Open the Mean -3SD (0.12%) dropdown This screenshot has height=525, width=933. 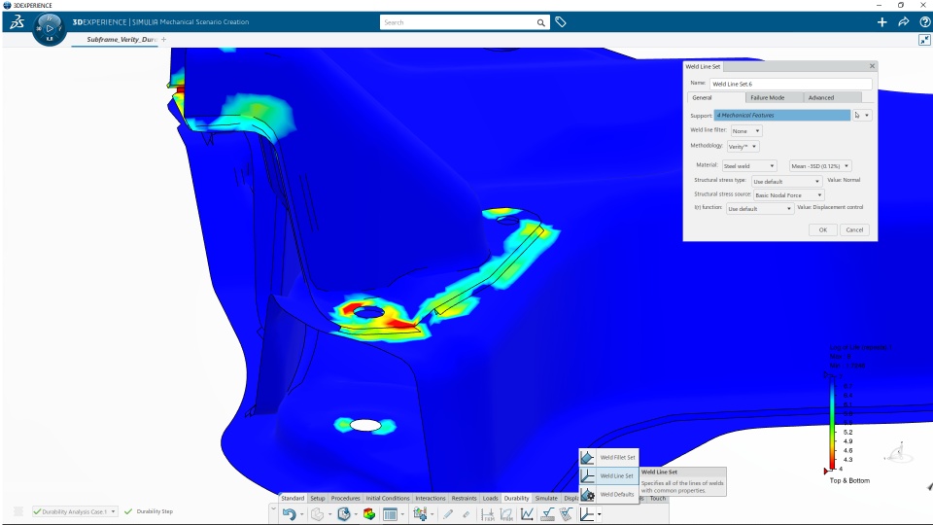820,166
